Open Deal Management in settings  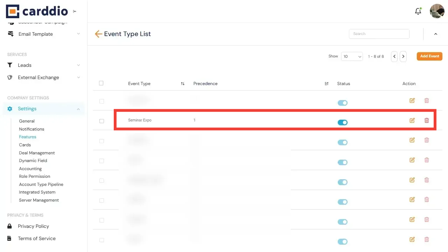tap(37, 153)
